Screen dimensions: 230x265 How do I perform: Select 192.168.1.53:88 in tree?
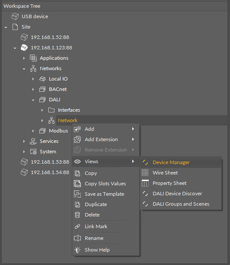50,162
